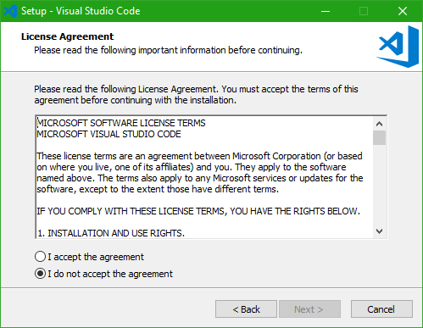The height and width of the screenshot is (328, 423).
Task: Select "I accept the agreement"
Action: tap(89, 257)
